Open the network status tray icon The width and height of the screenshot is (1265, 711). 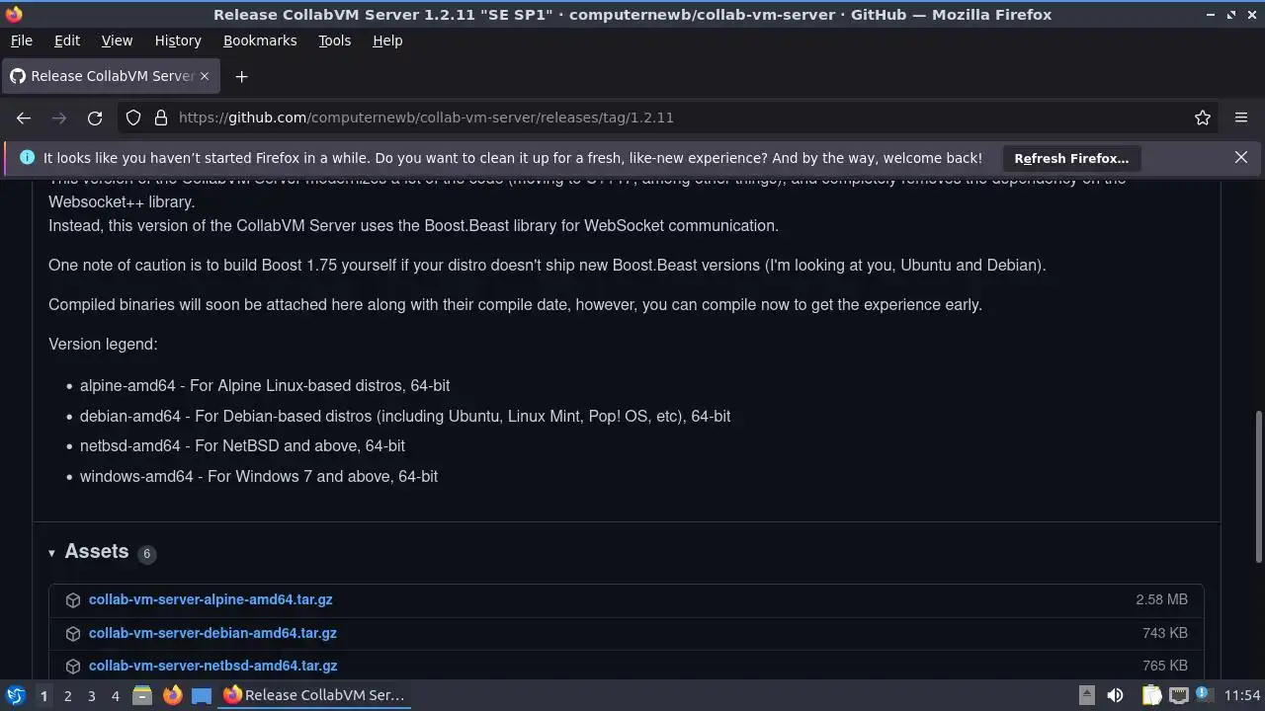[1178, 695]
